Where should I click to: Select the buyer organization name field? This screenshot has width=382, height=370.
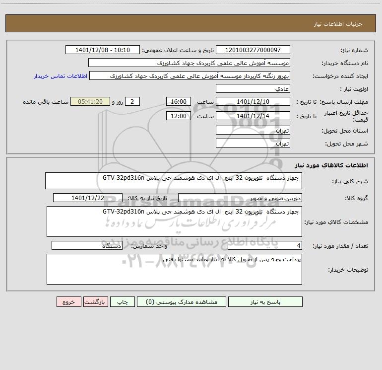[x=189, y=63]
